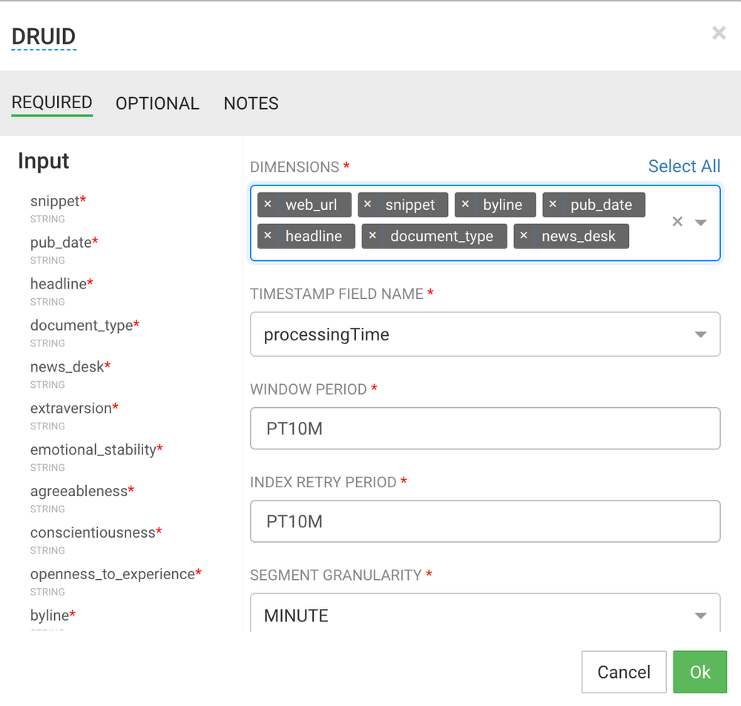Click the Select All link

684,166
